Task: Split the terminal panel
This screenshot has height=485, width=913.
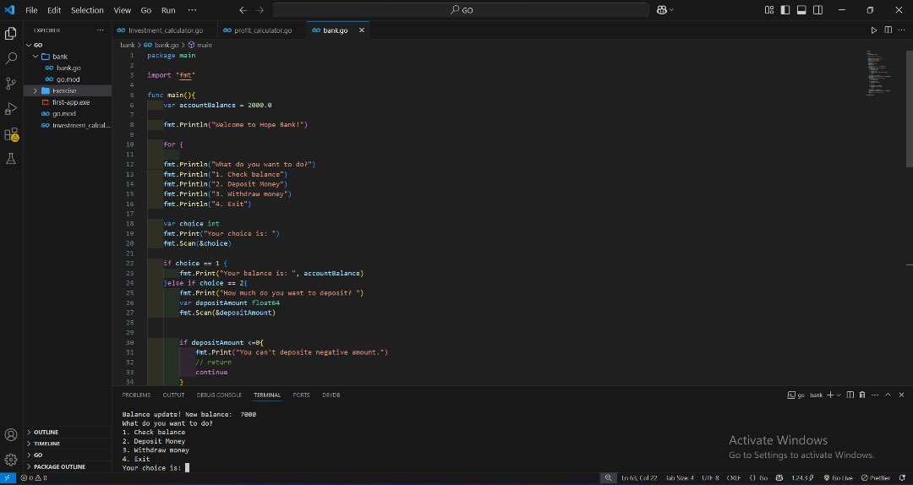Action: point(850,395)
